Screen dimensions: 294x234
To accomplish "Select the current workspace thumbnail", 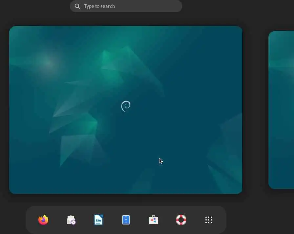I will point(126,110).
